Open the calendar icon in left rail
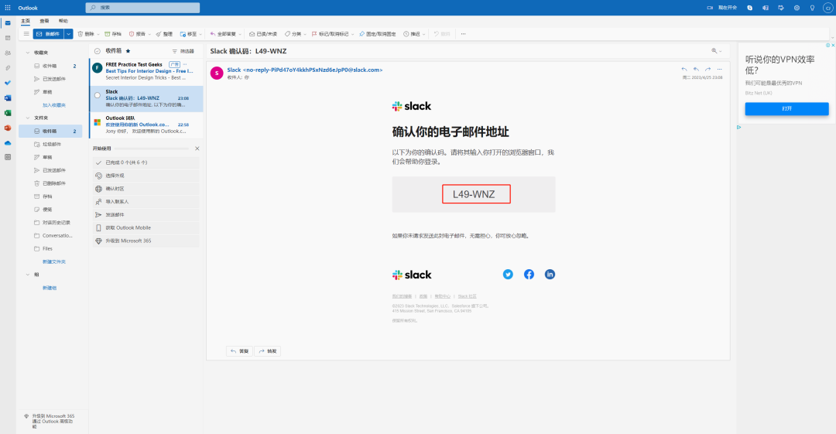The height and width of the screenshot is (434, 836). tap(8, 38)
